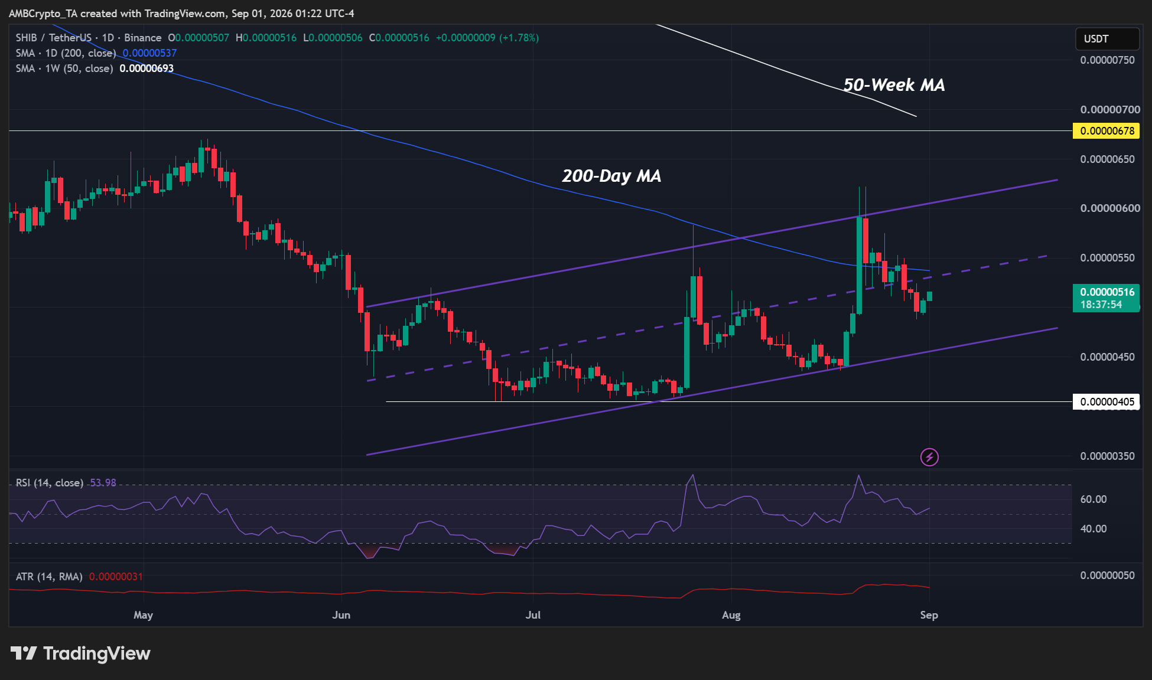Click the RSI (14, close) indicator label
Image resolution: width=1152 pixels, height=680 pixels.
pos(50,483)
